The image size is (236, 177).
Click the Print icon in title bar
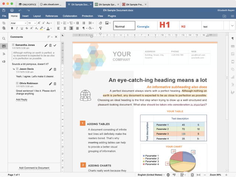12,10
